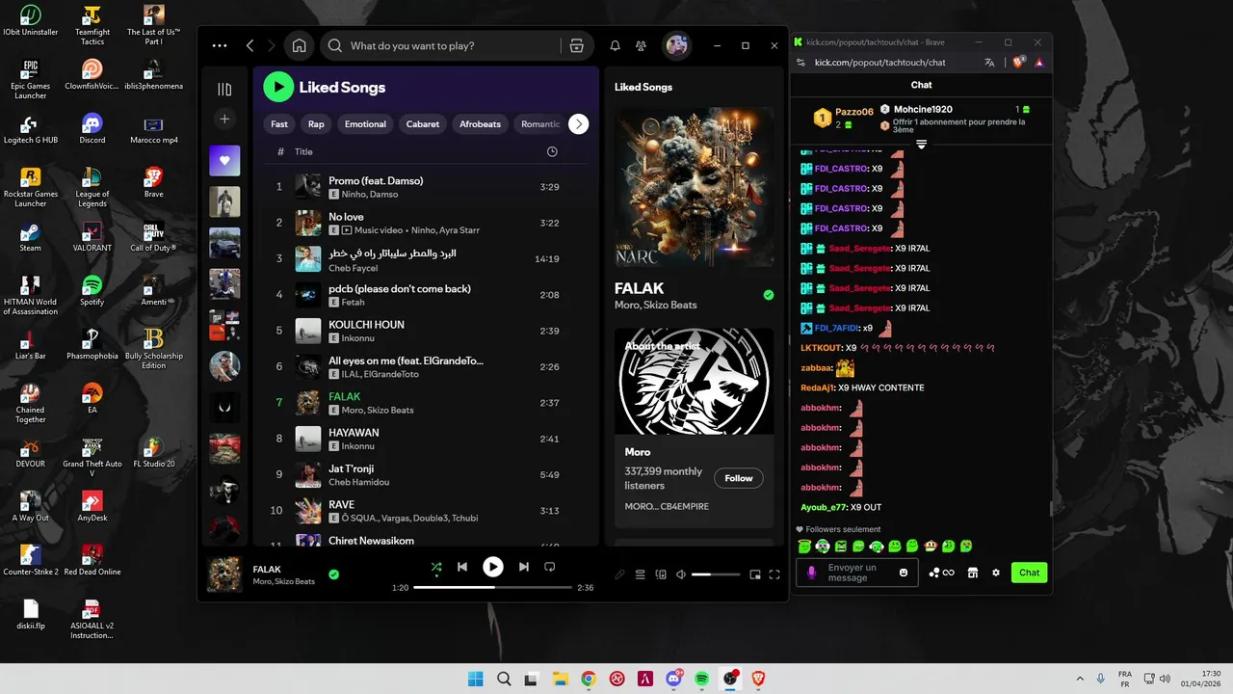Show hidden tray icons chevron

[x=1079, y=679]
